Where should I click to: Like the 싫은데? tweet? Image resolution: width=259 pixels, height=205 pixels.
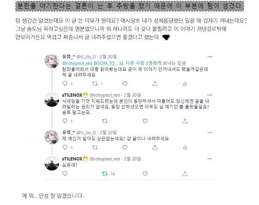[x=145, y=174]
